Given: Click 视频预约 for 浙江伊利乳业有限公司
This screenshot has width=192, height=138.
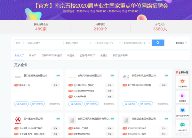Looking at the screenshot, I should click(146, 104).
